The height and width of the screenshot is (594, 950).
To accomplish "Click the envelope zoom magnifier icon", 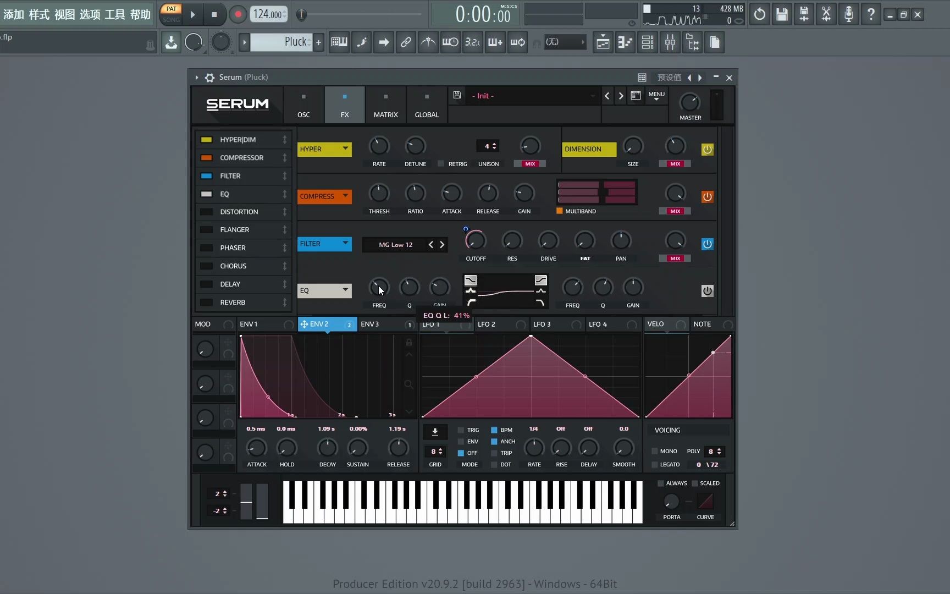I will pos(408,384).
